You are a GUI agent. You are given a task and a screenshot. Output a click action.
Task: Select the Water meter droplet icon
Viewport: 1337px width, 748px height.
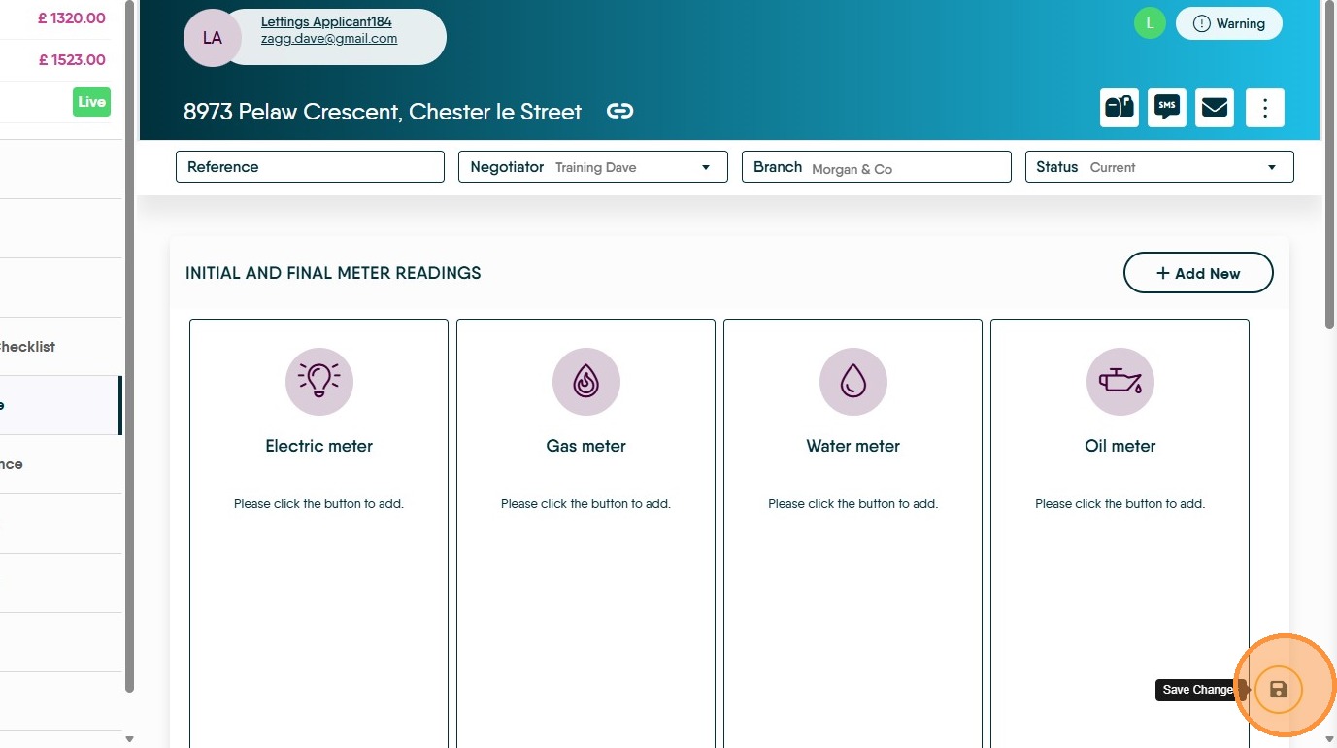coord(853,382)
